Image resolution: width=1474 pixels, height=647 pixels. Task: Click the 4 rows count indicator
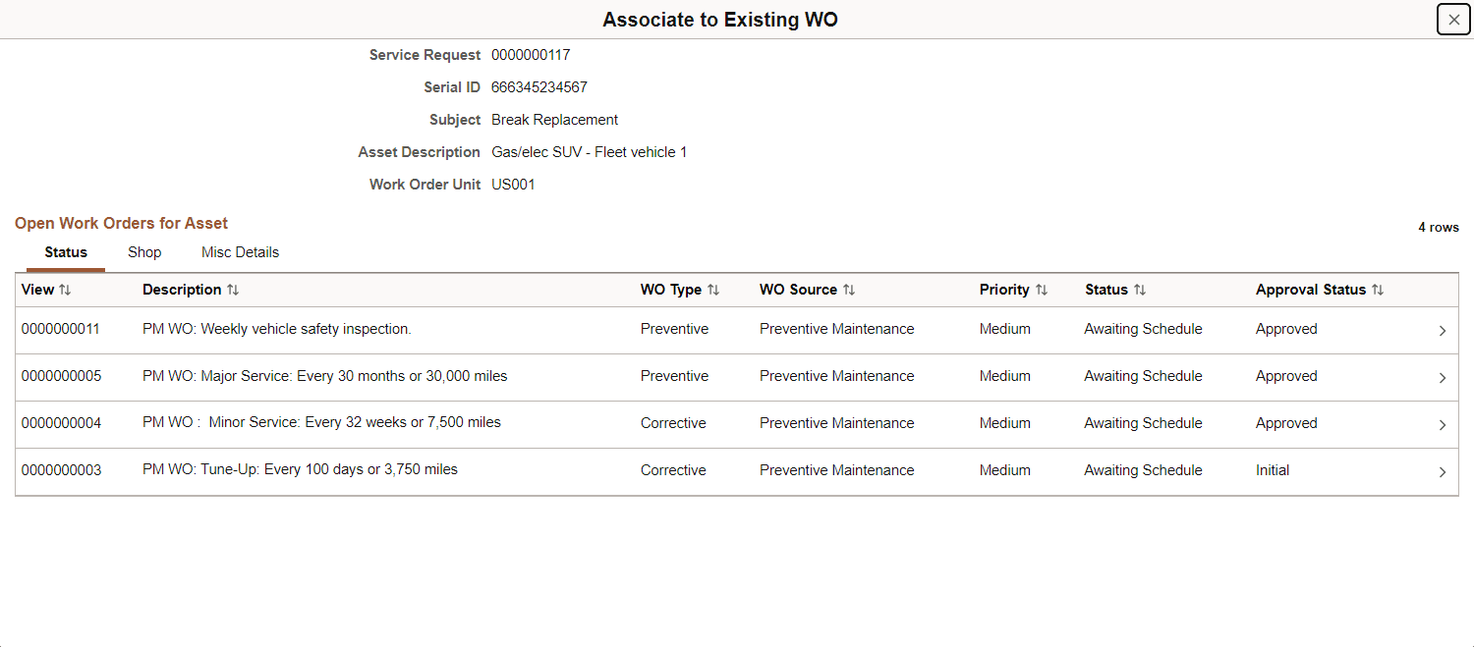1438,227
